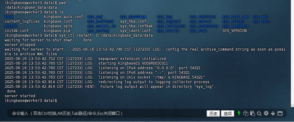Click the initdb.conf file name
Viewport: 294px width, 122px height.
[x=17, y=31]
